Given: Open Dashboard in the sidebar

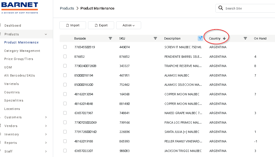Looking at the screenshot, I should 13,26.
